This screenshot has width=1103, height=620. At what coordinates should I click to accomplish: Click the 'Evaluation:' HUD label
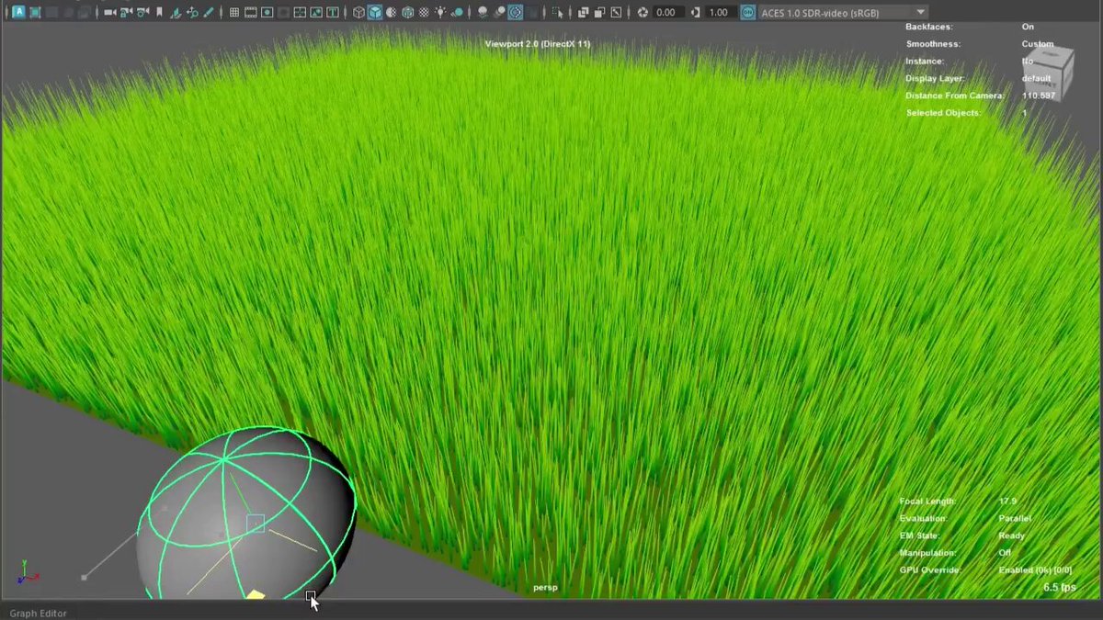tap(923, 519)
